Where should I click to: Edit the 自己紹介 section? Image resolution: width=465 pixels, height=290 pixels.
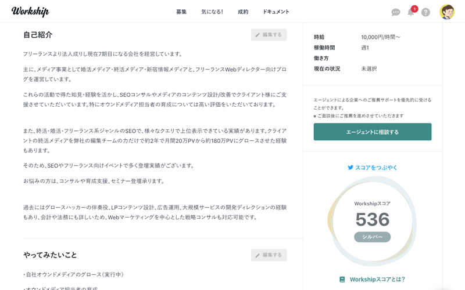pos(269,35)
